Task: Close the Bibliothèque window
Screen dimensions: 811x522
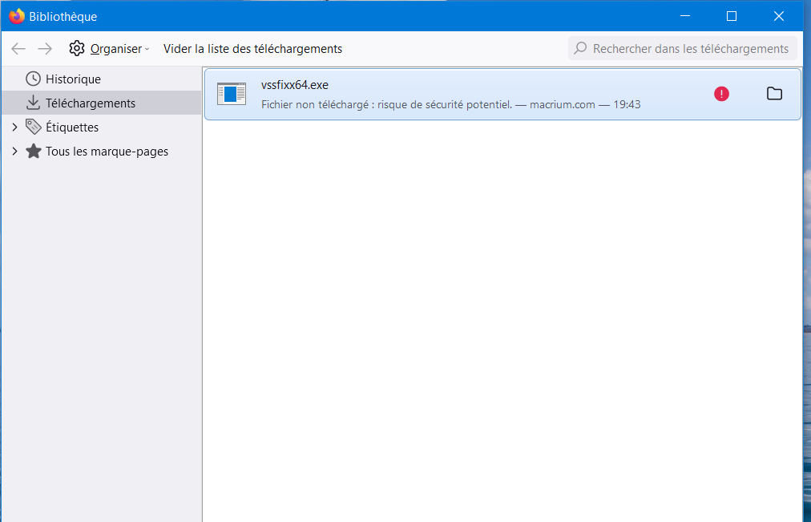Action: pos(779,16)
